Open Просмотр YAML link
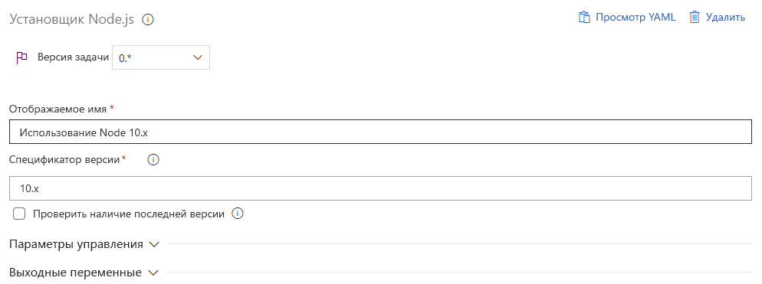This screenshot has height=284, width=762. tap(636, 18)
